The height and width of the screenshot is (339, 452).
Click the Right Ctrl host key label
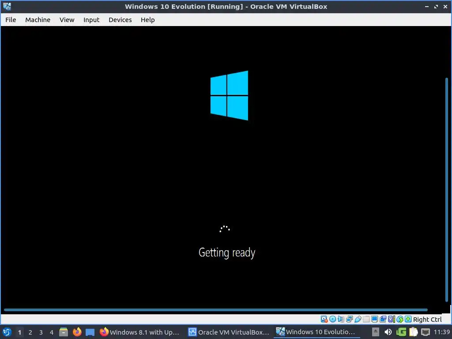(427, 320)
